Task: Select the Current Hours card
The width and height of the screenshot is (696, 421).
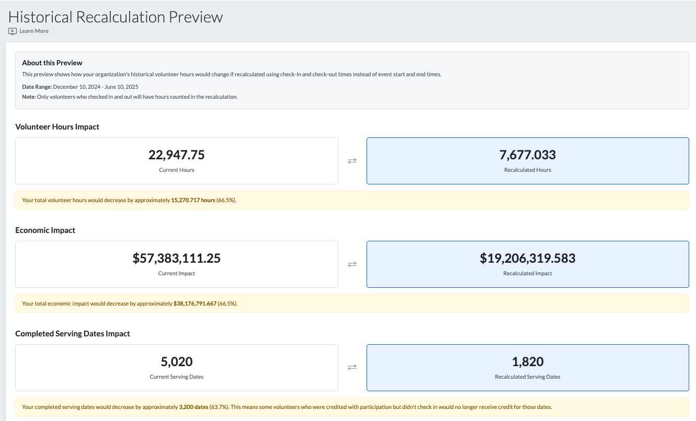Action: click(177, 161)
